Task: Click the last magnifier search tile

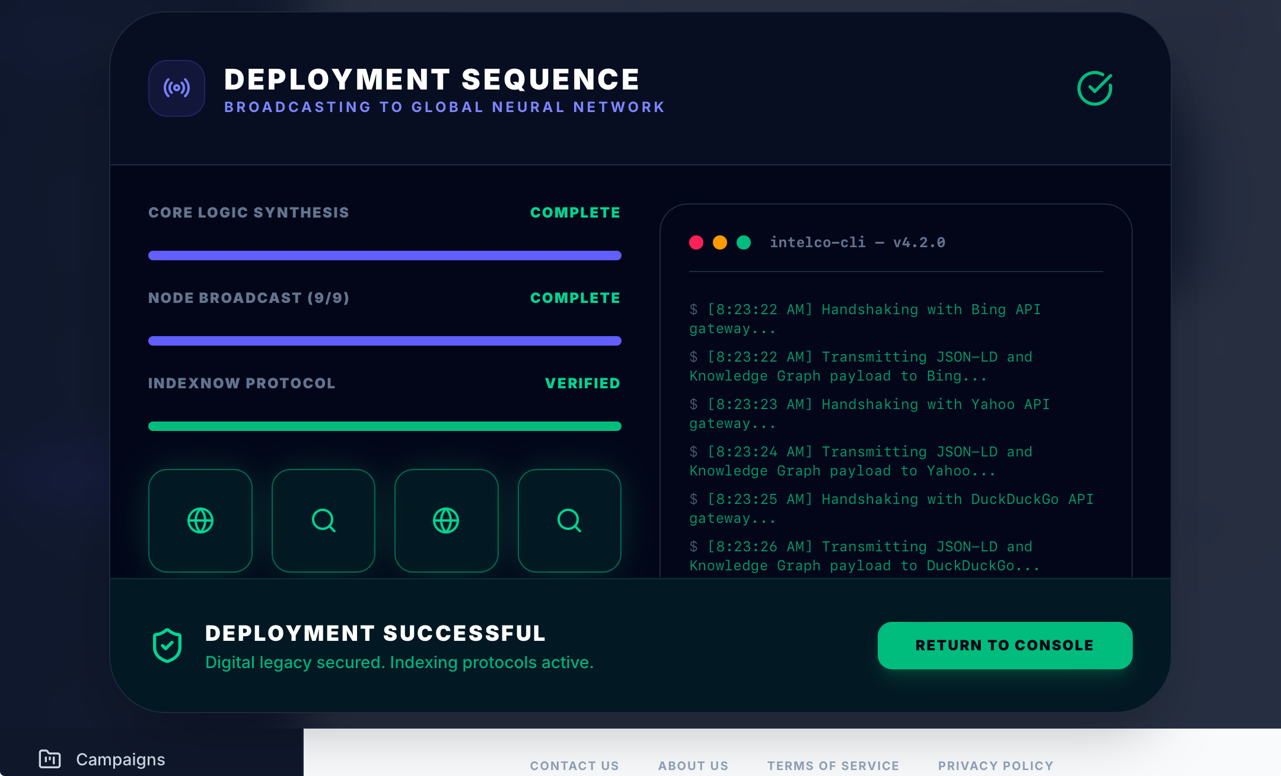Action: coord(569,520)
